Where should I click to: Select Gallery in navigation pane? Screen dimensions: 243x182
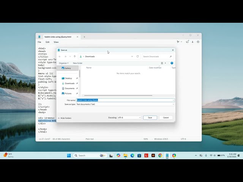pyautogui.click(x=68, y=68)
